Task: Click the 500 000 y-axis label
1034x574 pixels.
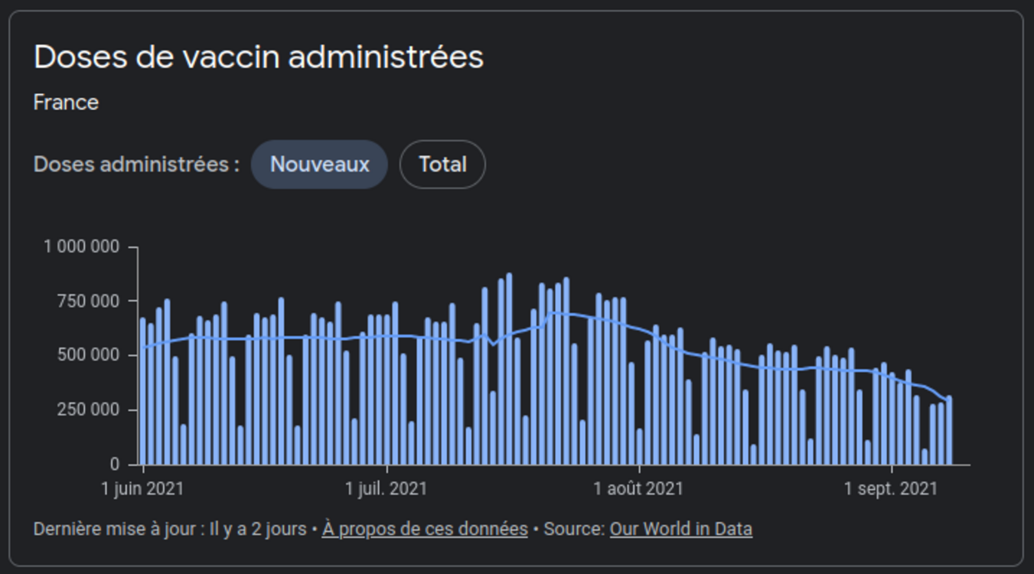Action: coord(88,355)
